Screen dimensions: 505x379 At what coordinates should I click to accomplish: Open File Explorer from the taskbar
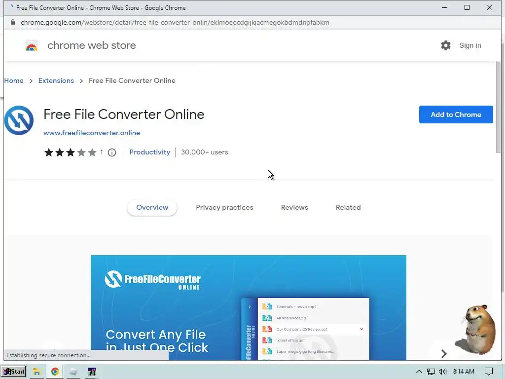point(36,372)
